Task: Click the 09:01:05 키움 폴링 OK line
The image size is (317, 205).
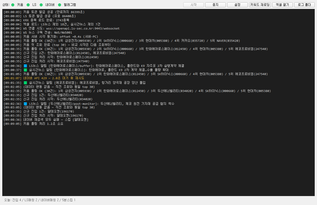Action: coord(136,74)
